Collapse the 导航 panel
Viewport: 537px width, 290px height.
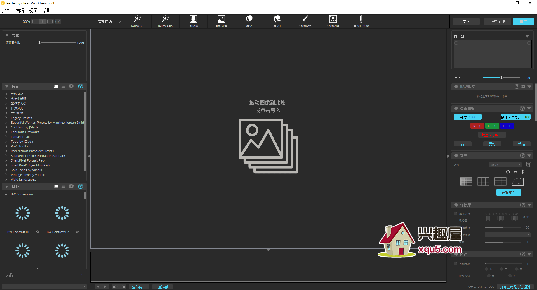pyautogui.click(x=7, y=35)
